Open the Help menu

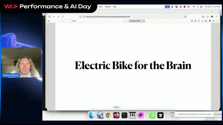click(115, 7)
